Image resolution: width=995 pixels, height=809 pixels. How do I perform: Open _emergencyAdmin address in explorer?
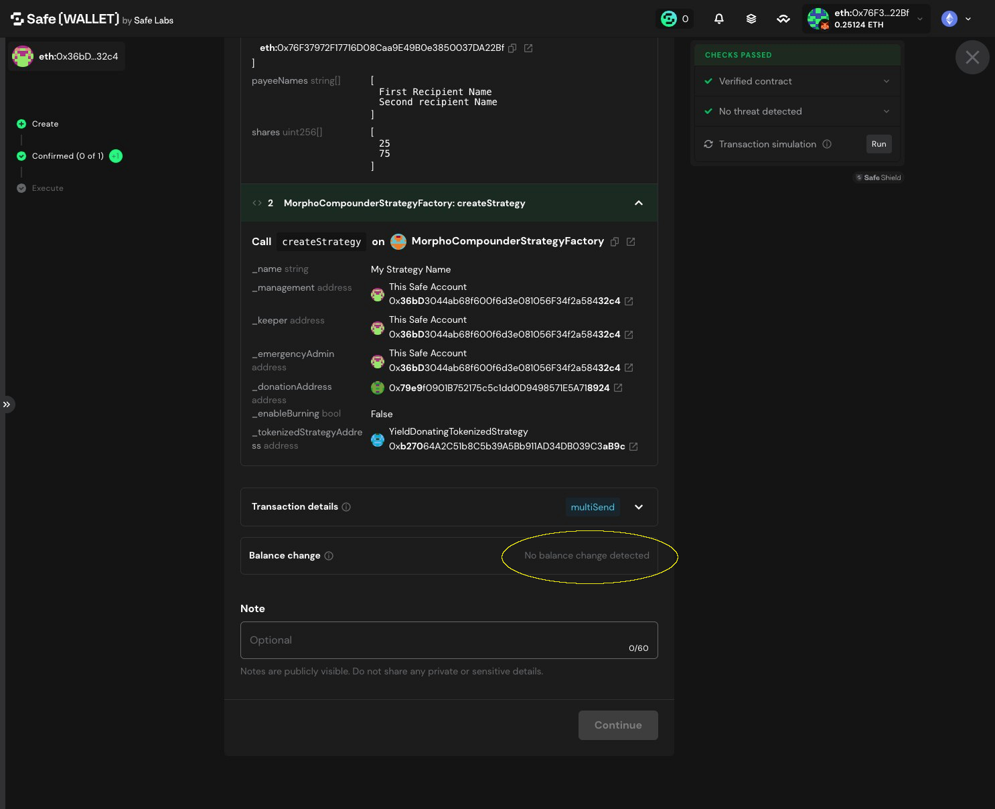(629, 368)
